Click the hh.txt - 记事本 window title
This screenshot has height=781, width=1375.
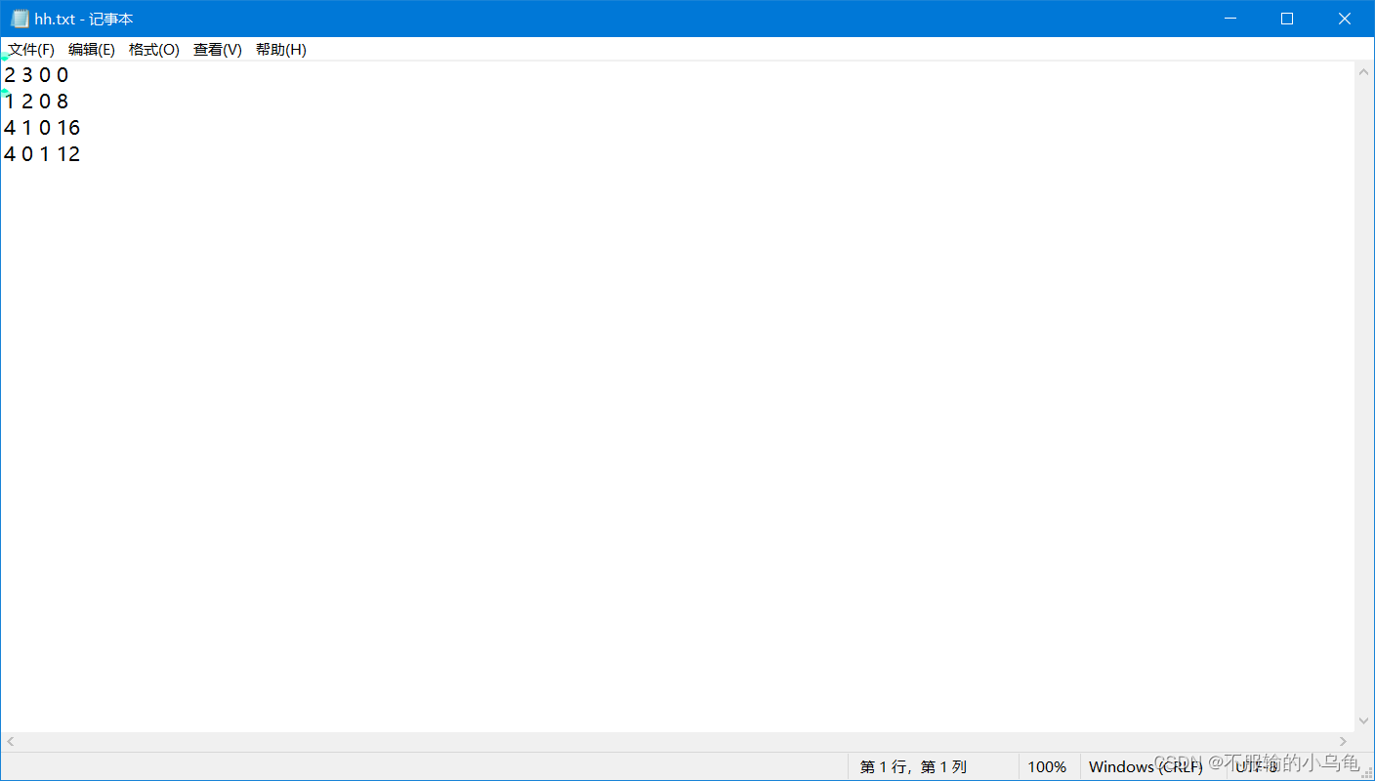[84, 19]
